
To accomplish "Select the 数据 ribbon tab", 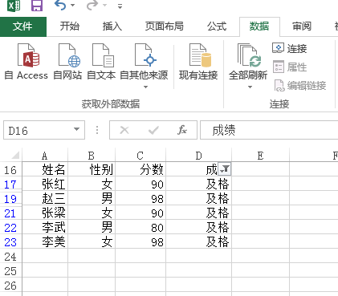I will coord(259,26).
